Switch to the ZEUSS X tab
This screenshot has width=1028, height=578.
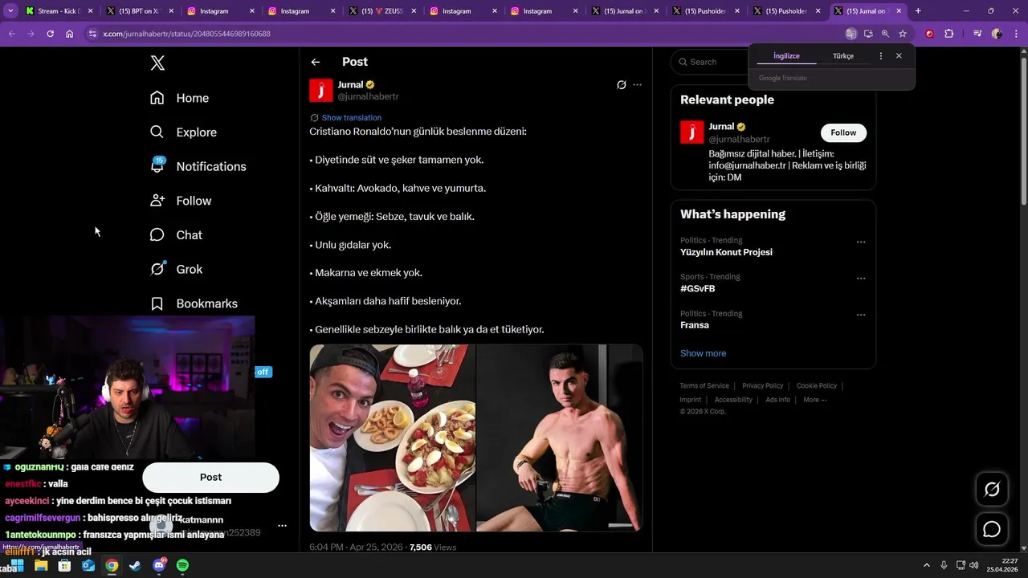tap(381, 11)
